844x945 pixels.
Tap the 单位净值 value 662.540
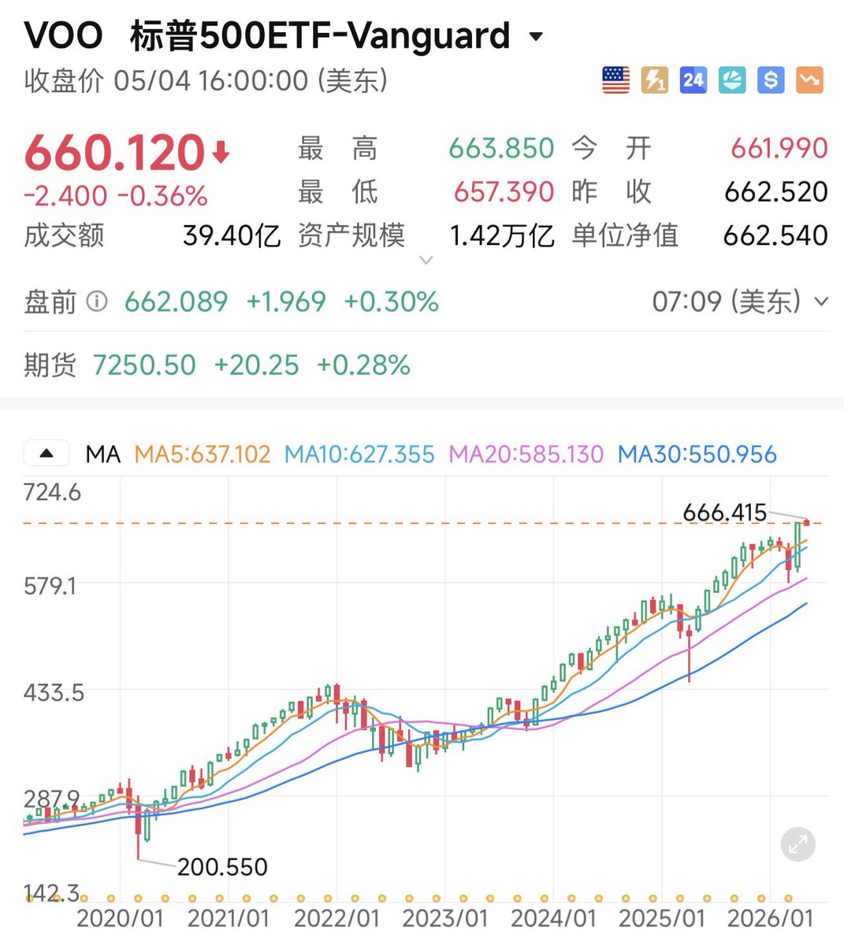point(775,235)
